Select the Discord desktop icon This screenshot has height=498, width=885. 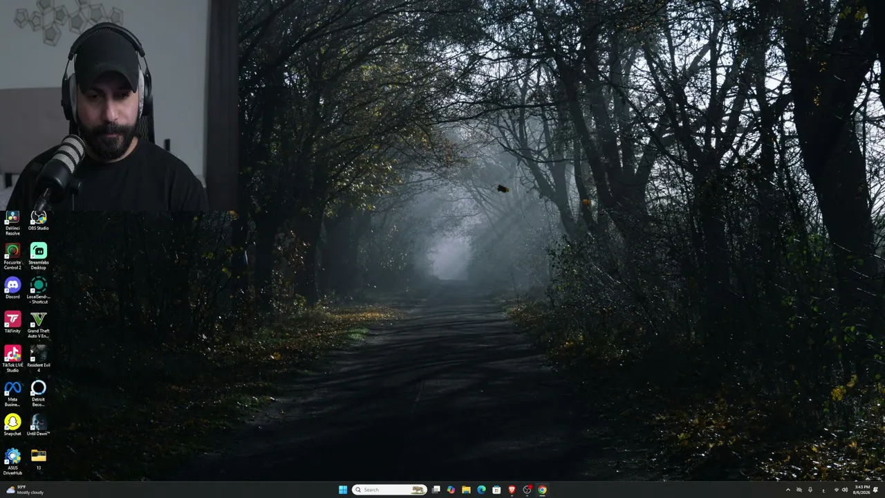click(12, 288)
